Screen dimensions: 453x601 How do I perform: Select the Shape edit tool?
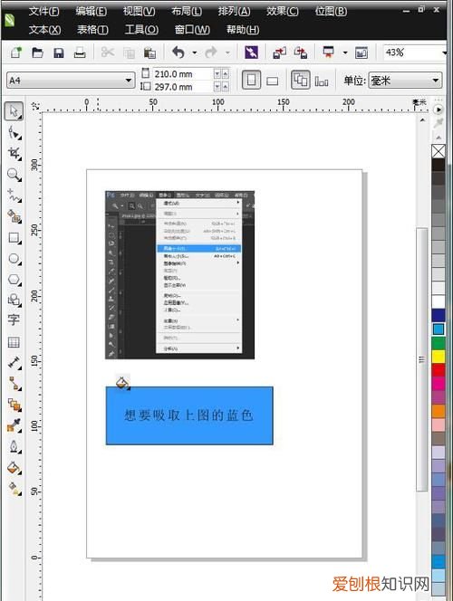pyautogui.click(x=14, y=133)
